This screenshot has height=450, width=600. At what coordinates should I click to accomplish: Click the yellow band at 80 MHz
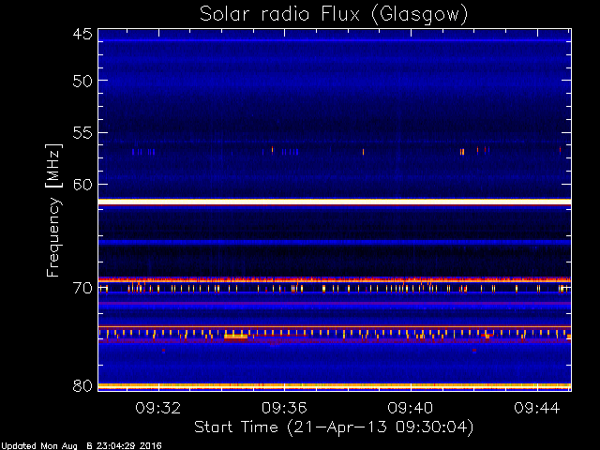335,385
